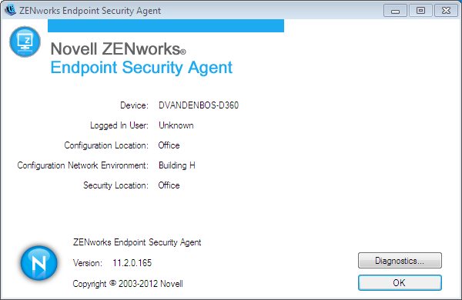Click the device name DVANDENBOS-D360
The height and width of the screenshot is (300, 462).
[199, 105]
